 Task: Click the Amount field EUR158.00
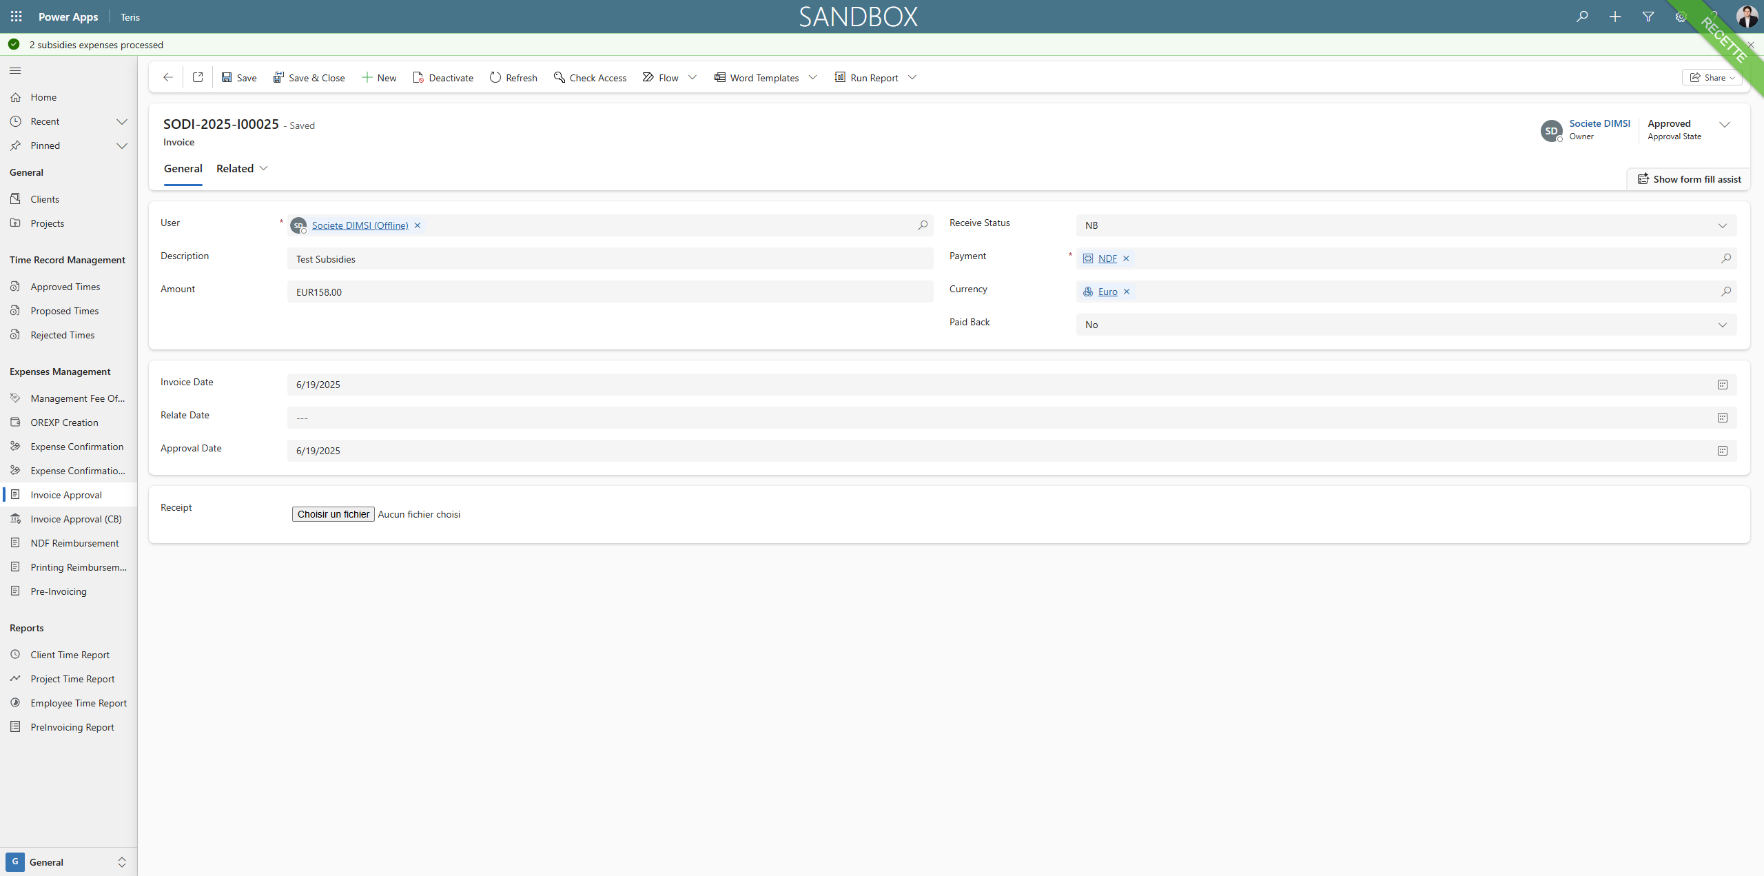[x=610, y=292]
